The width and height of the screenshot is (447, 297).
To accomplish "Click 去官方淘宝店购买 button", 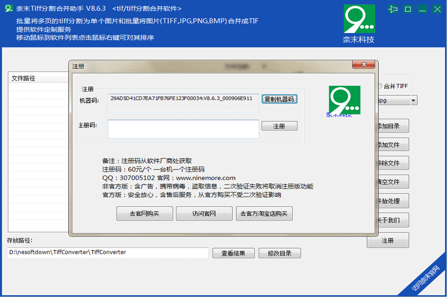I will 264,213.
